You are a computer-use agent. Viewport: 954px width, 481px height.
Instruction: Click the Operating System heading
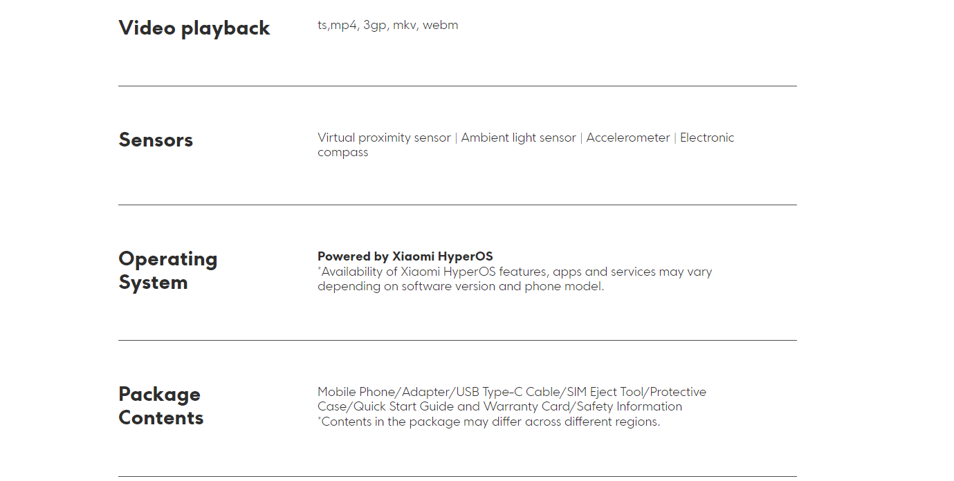point(167,270)
